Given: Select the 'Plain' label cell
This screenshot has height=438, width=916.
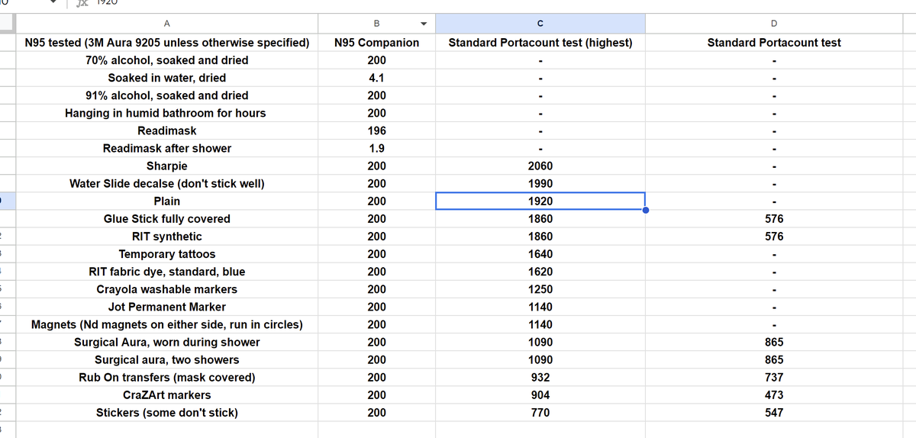Looking at the screenshot, I should click(x=167, y=201).
